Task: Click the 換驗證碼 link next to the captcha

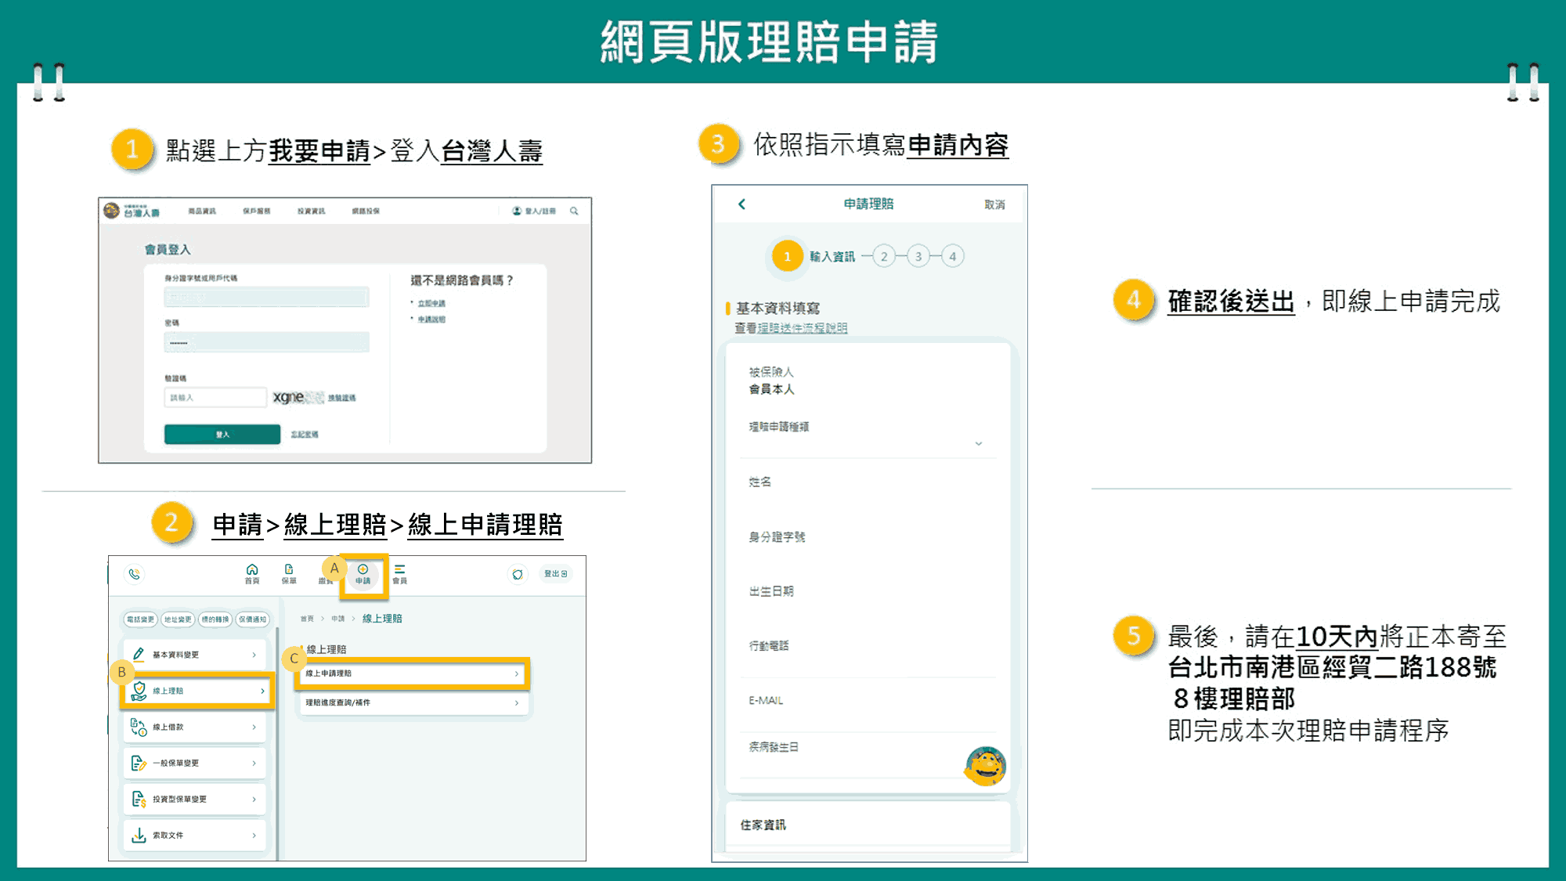Action: coord(341,398)
